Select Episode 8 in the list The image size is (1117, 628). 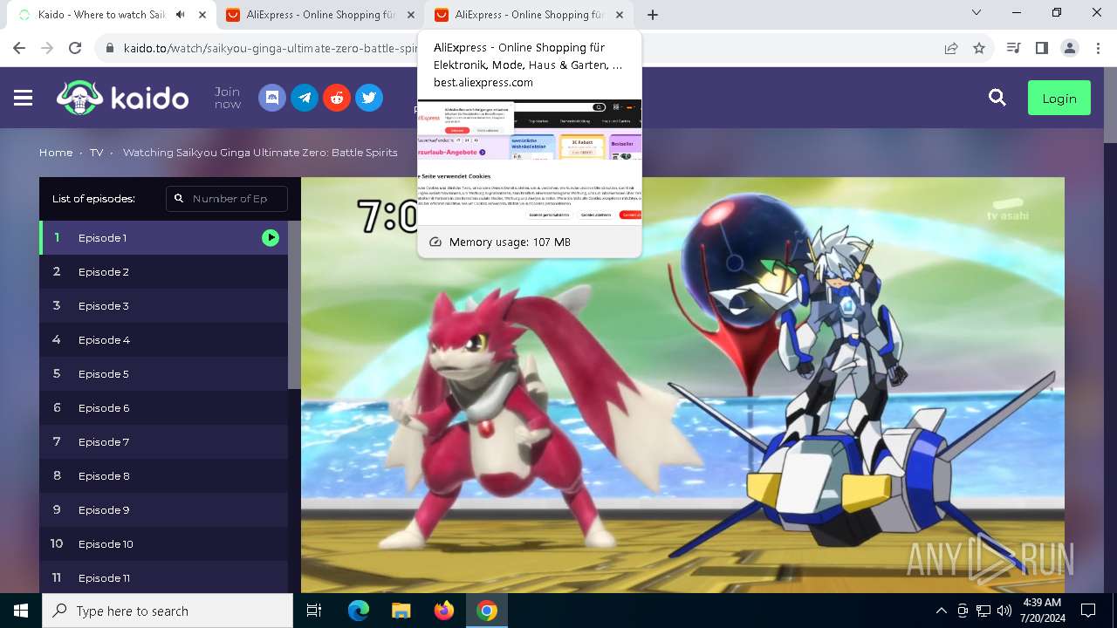point(163,475)
